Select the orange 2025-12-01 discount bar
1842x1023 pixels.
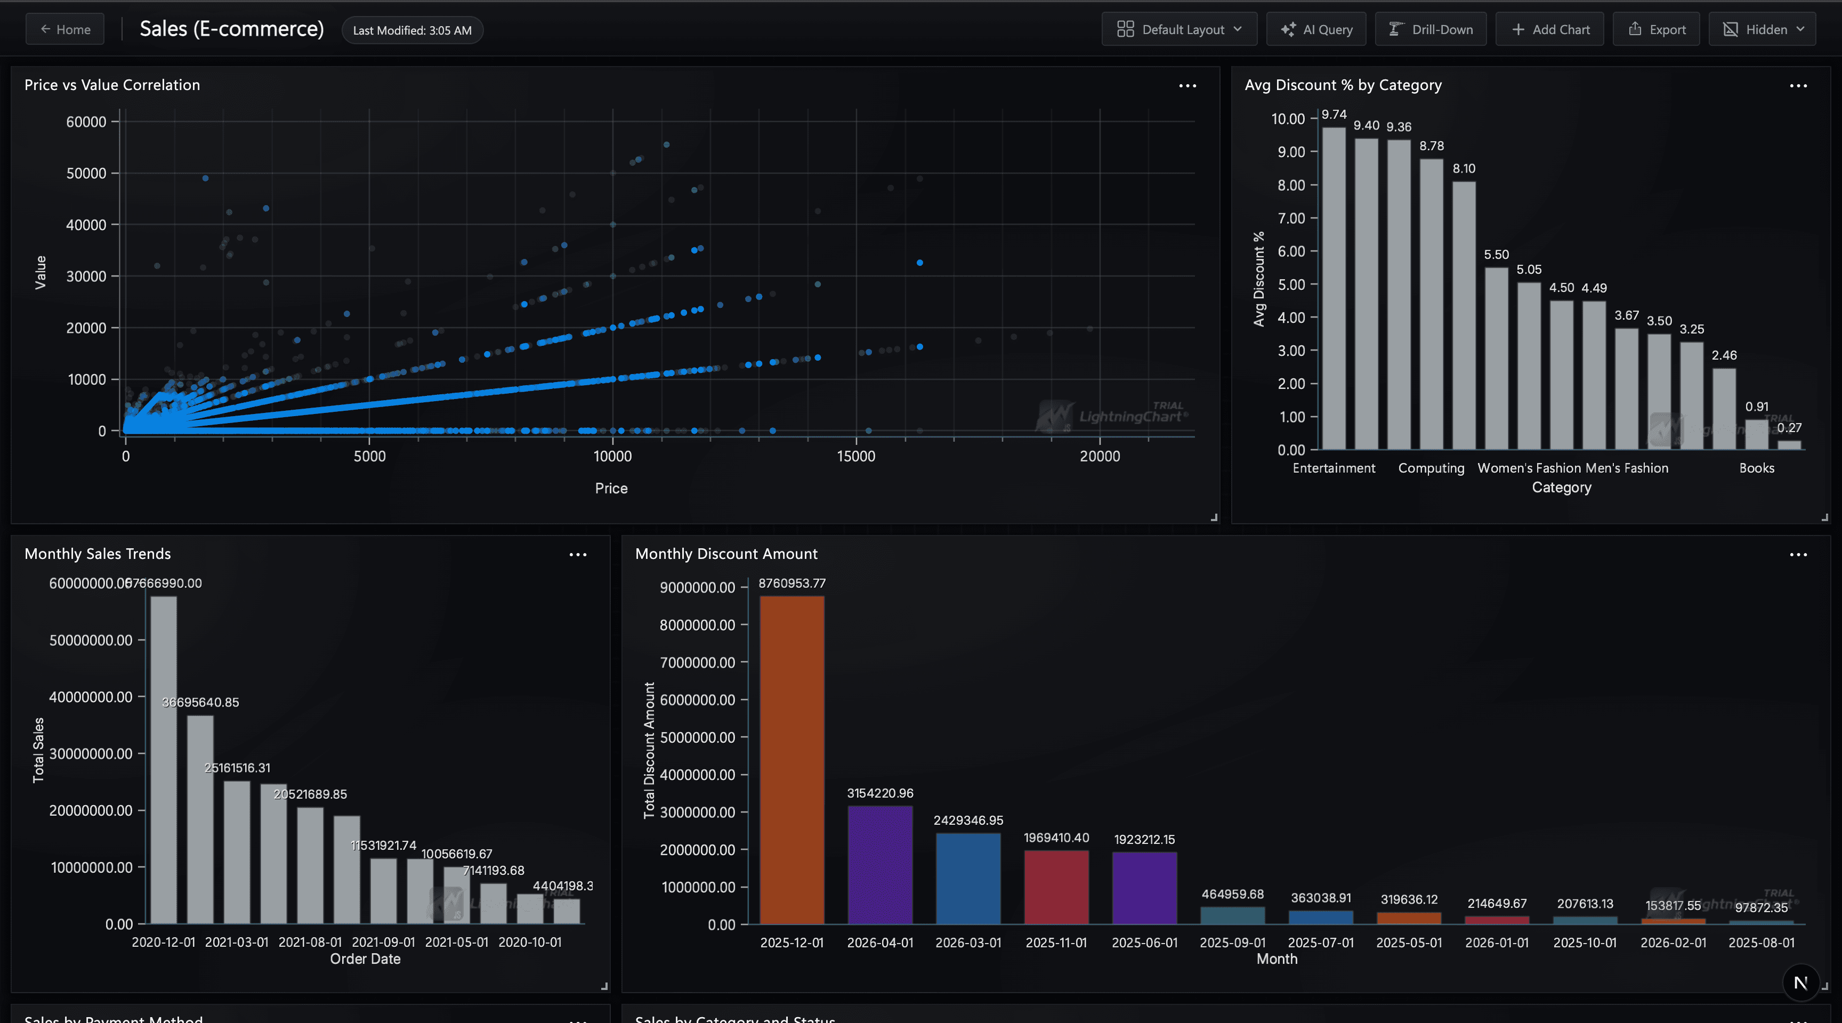pos(791,760)
